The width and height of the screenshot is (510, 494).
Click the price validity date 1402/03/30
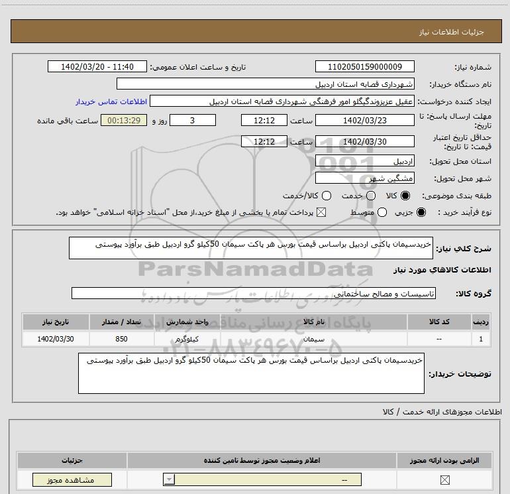pos(364,141)
